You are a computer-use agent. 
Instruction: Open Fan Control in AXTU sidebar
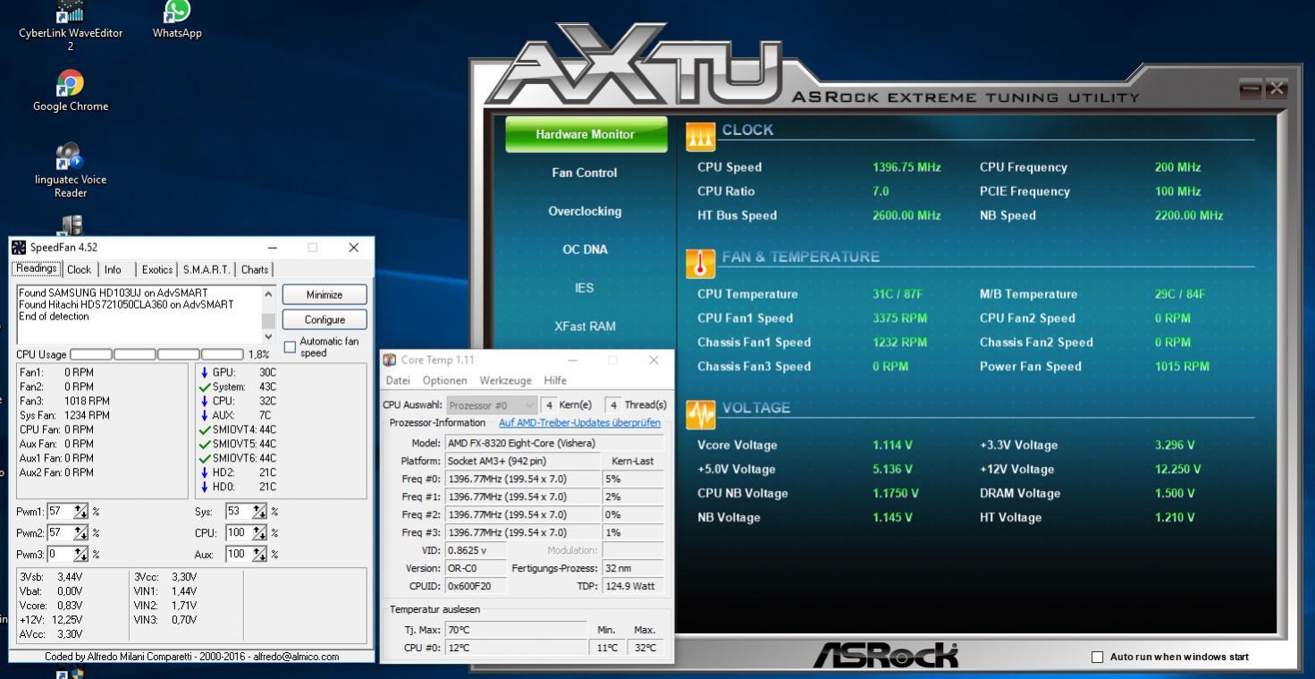584,173
